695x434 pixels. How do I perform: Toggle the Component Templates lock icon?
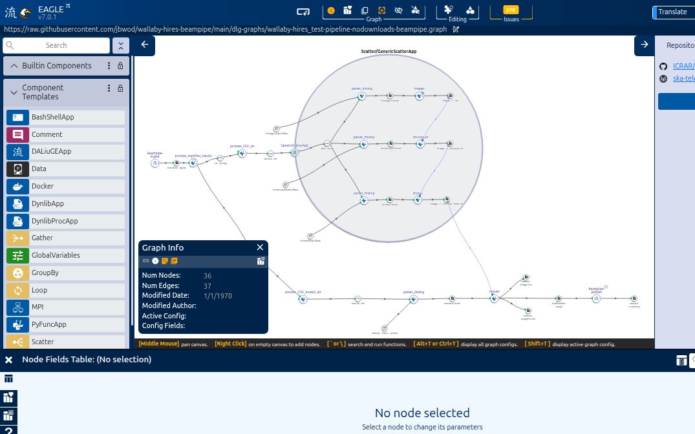(x=120, y=88)
